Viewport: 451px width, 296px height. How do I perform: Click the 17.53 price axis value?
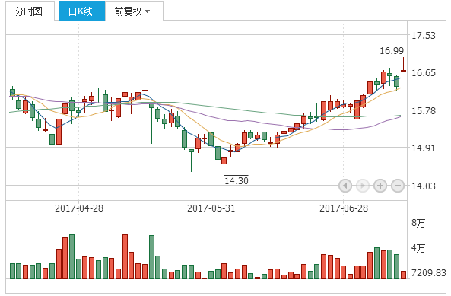click(424, 36)
